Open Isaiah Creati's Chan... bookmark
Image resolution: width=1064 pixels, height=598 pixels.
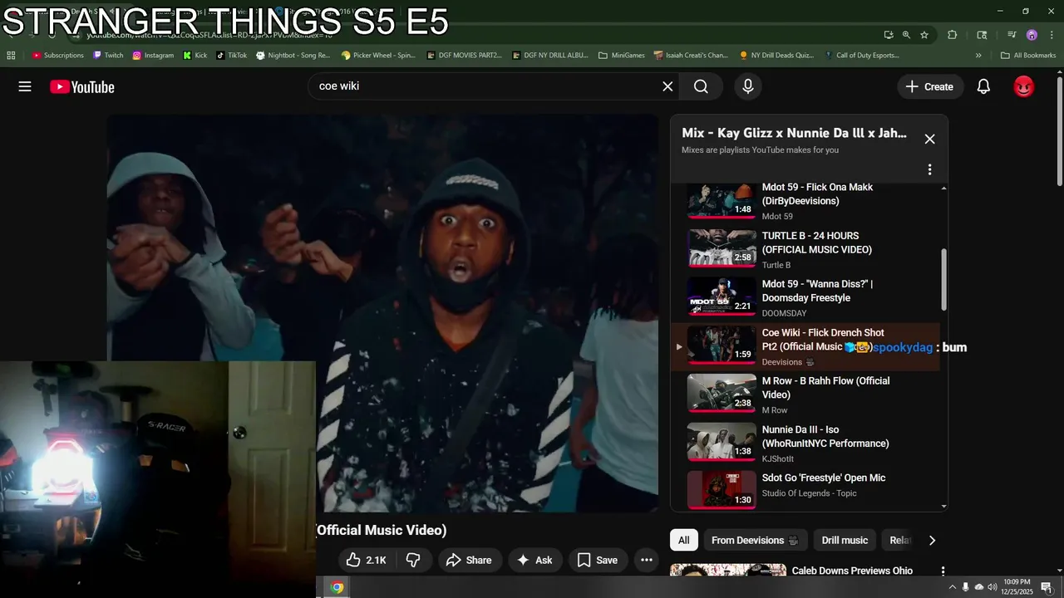point(691,56)
